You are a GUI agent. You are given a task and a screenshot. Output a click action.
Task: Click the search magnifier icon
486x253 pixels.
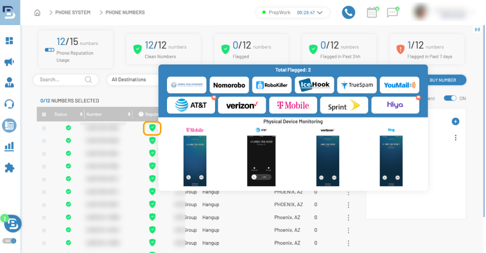(x=88, y=80)
